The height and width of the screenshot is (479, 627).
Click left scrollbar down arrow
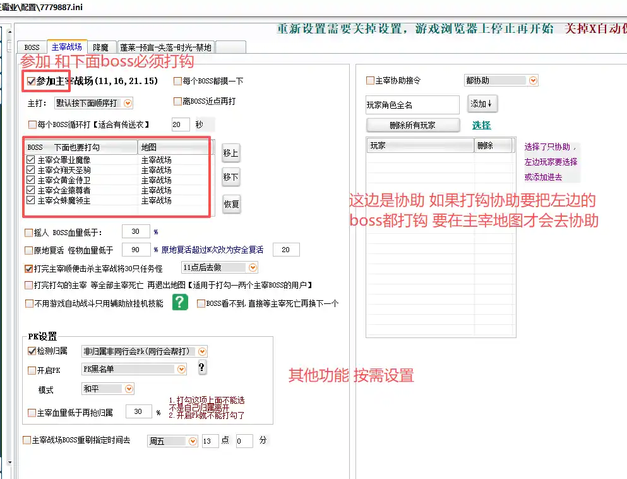point(10,462)
